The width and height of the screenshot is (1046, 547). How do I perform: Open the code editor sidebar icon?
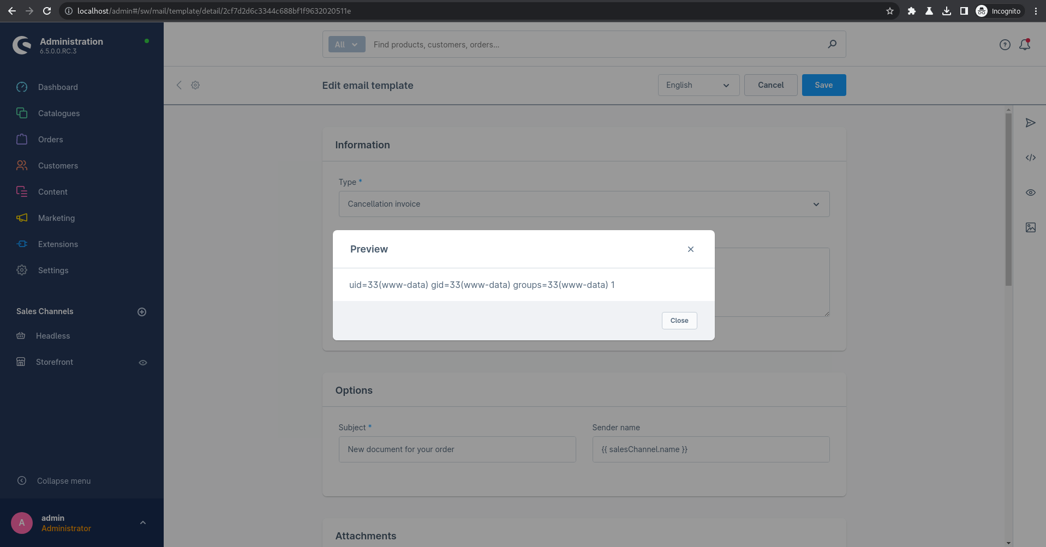tap(1030, 158)
